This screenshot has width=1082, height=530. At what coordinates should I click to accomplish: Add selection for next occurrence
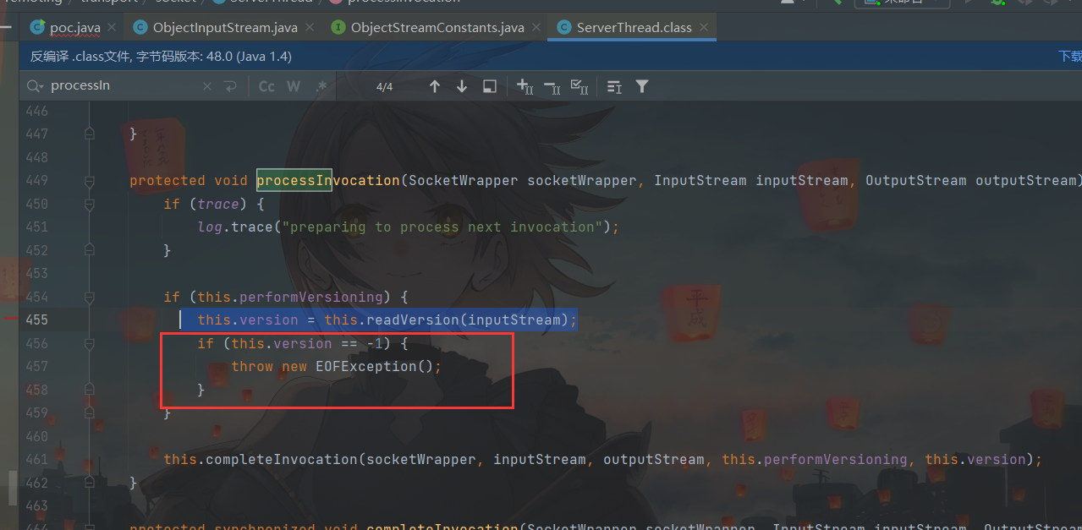(x=525, y=86)
